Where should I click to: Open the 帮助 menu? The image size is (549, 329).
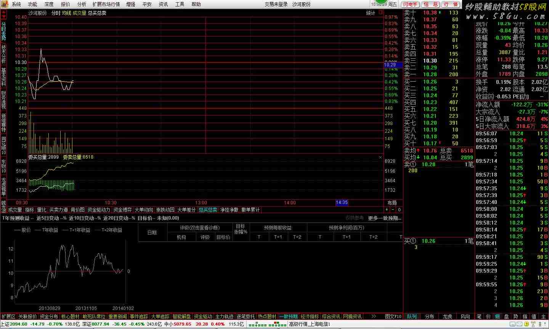pyautogui.click(x=196, y=4)
